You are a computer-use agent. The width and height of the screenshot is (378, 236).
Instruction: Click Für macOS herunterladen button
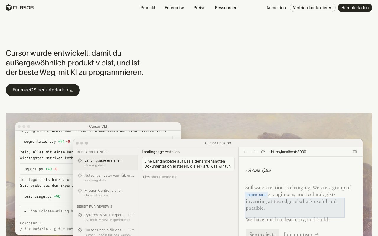point(43,90)
